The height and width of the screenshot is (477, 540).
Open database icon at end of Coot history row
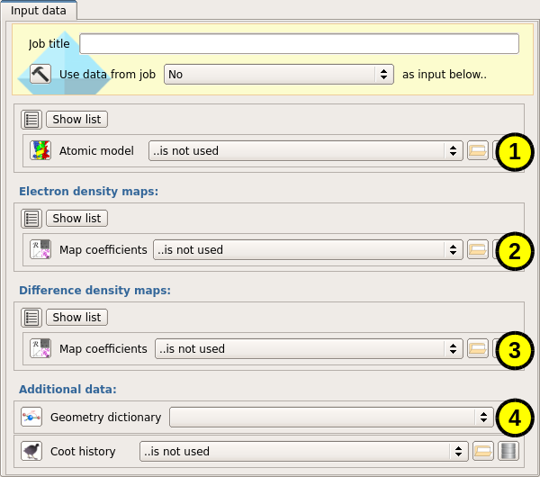coord(508,452)
